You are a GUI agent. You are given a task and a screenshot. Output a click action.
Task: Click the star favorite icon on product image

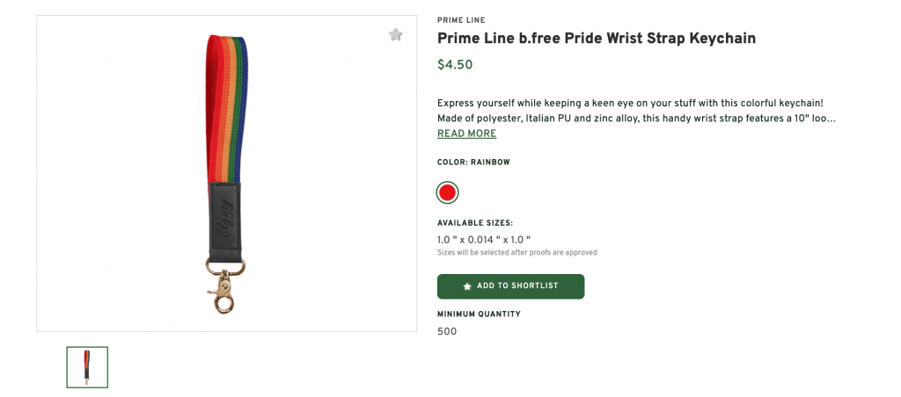pyautogui.click(x=395, y=35)
